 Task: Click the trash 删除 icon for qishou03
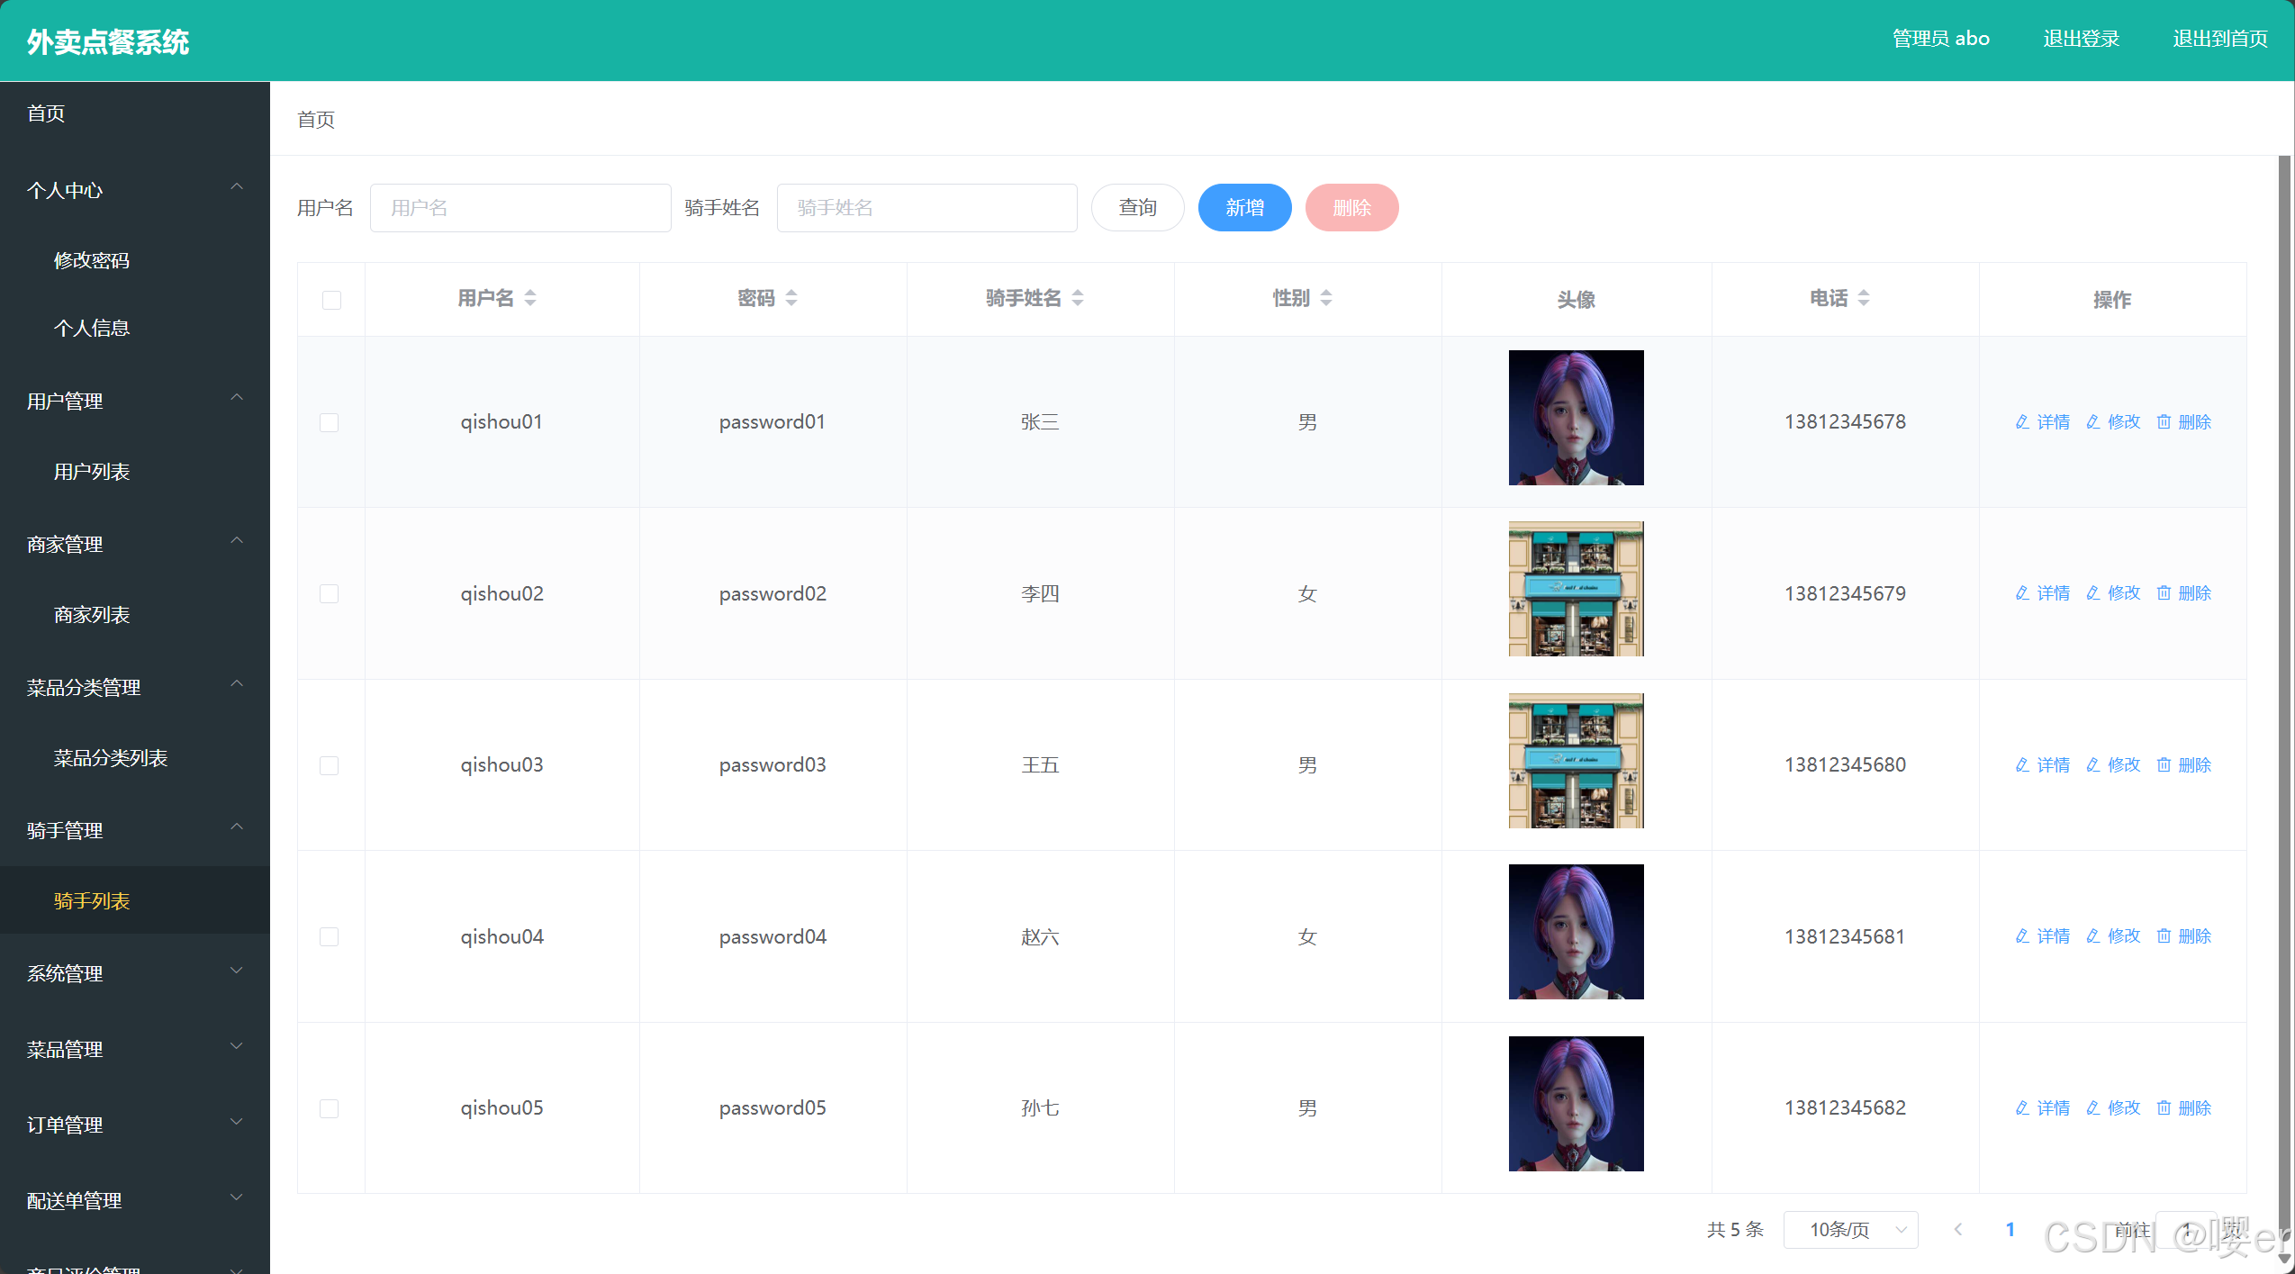(x=2164, y=765)
